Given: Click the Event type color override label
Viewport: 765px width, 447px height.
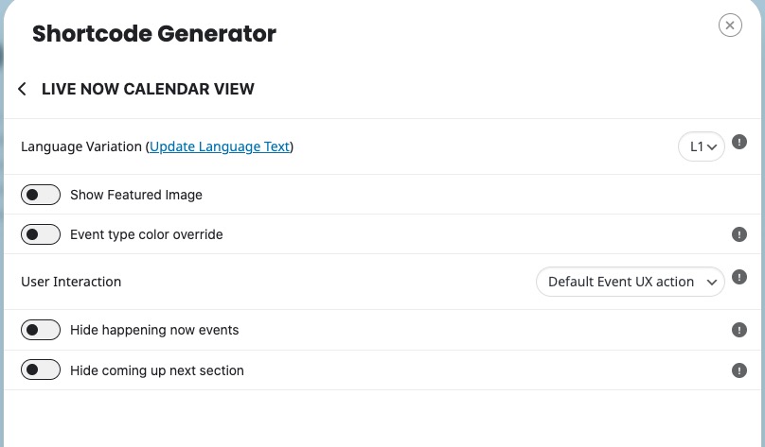Looking at the screenshot, I should click(x=147, y=234).
